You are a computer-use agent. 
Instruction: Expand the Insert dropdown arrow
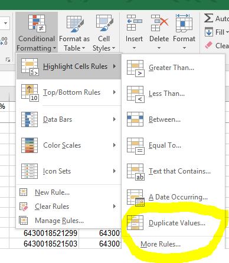click(134, 48)
